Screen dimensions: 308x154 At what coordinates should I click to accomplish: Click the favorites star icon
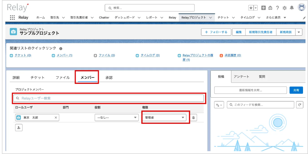click(x=251, y=8)
